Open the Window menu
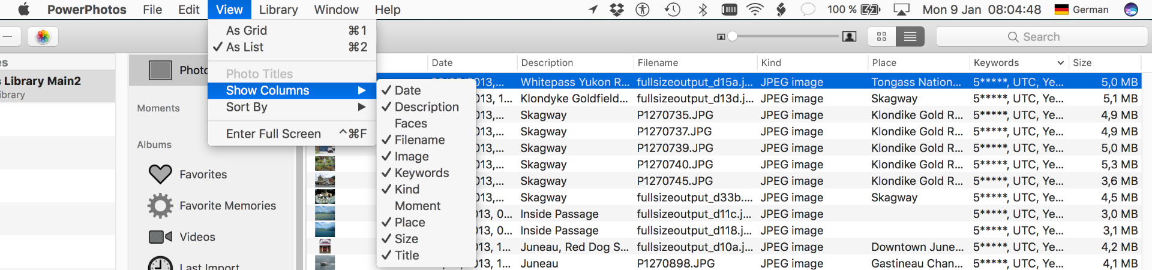 pos(336,10)
